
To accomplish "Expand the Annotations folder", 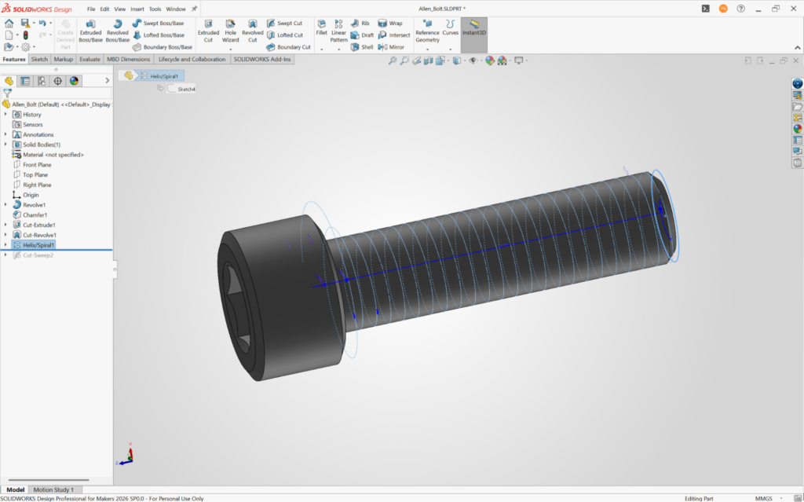I will point(5,134).
